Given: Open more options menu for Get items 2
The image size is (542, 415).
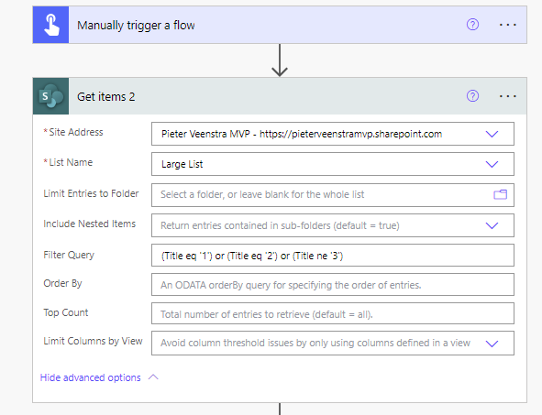Looking at the screenshot, I should tap(508, 96).
